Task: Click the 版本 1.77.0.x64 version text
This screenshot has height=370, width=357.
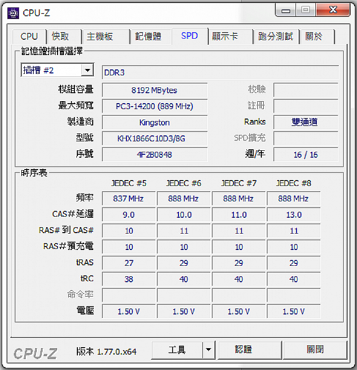Action: click(x=107, y=352)
